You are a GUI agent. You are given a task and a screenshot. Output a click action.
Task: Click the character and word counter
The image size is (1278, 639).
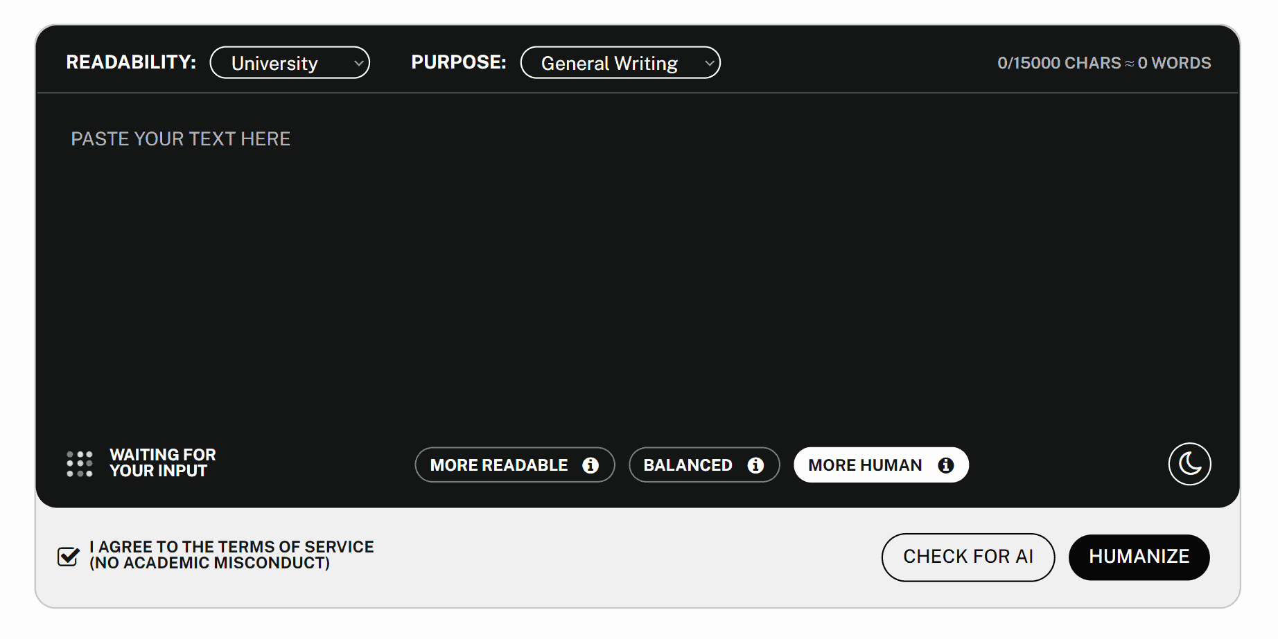(1103, 63)
